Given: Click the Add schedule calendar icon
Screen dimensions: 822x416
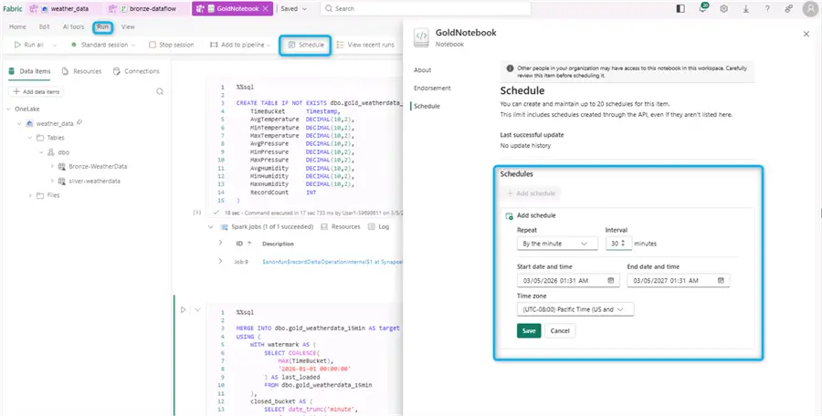Looking at the screenshot, I should 509,215.
